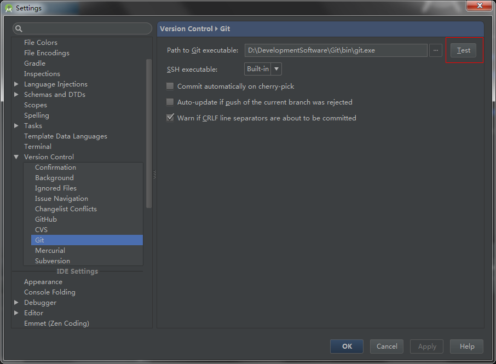Enable Commit automatically on cherry-pick
Viewport: 496px width, 364px height.
(x=170, y=86)
